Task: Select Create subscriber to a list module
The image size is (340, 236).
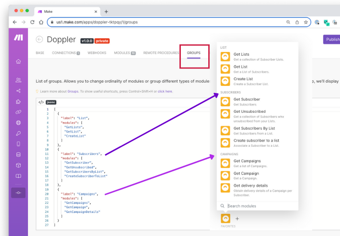Action: [x=258, y=143]
